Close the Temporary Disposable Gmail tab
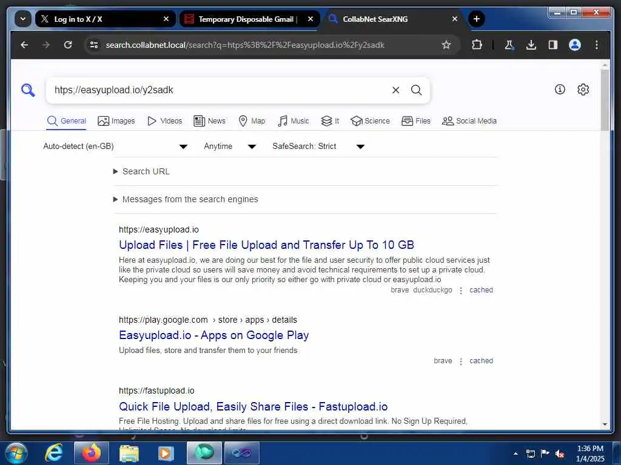Screen dimensions: 621x465 [x=310, y=19]
